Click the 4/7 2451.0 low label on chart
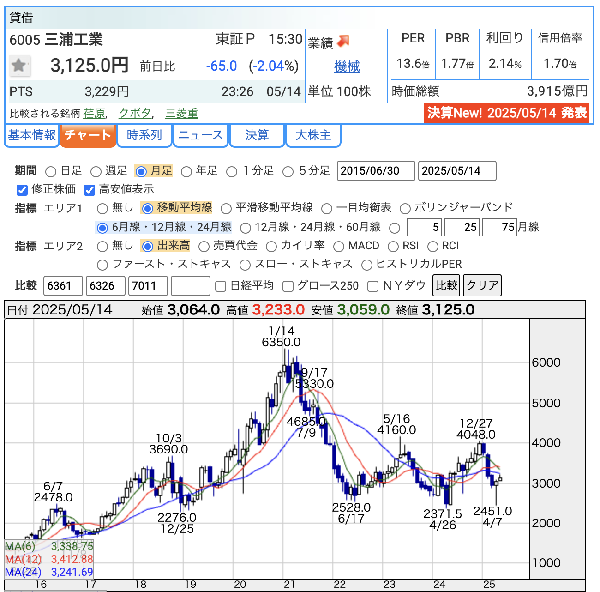 tap(492, 517)
